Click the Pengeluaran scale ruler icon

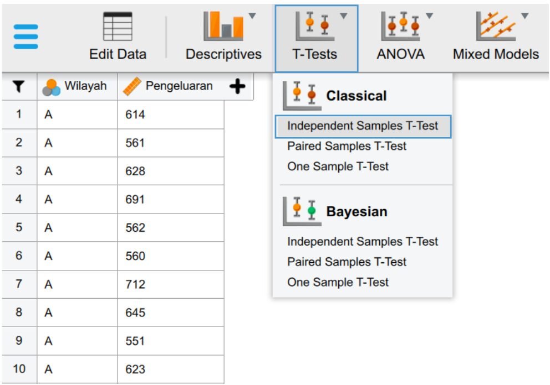(x=132, y=86)
